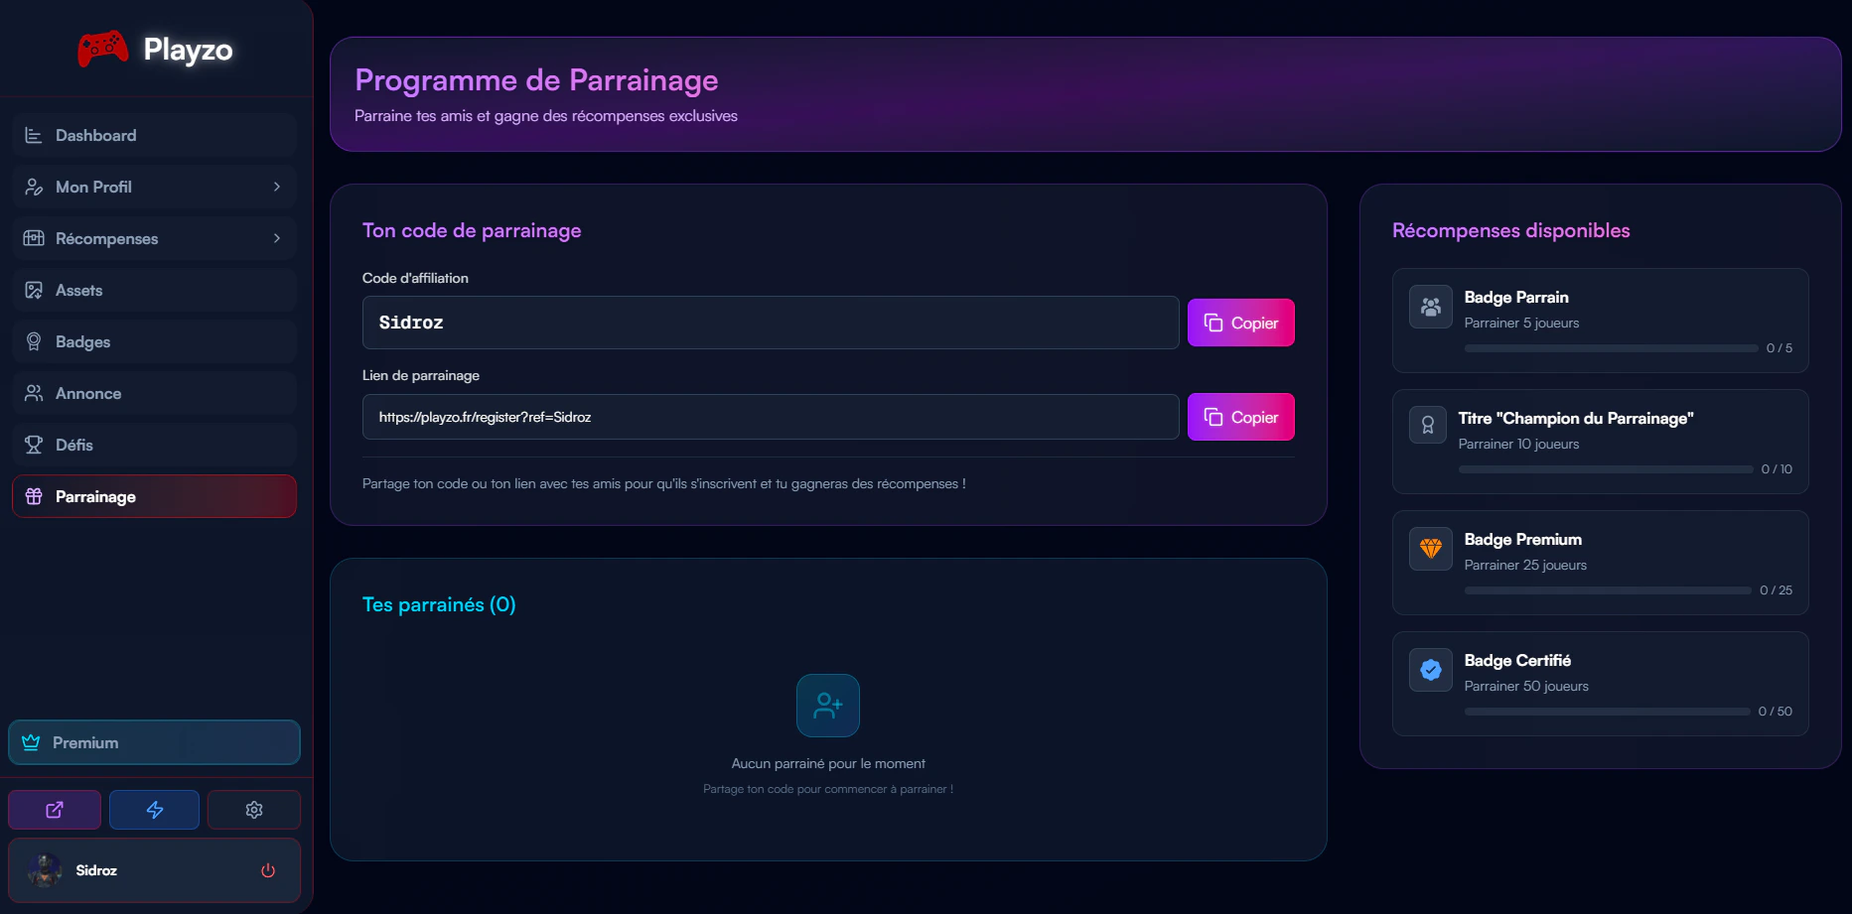Copy the referral link
1852x914 pixels.
pos(1240,417)
